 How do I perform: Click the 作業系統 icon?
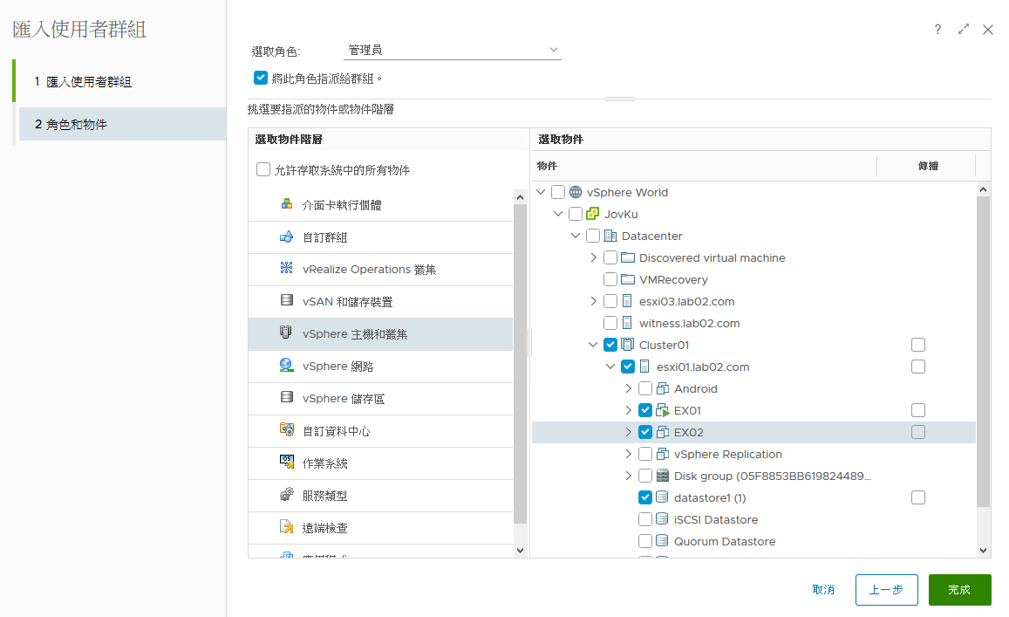pyautogui.click(x=287, y=461)
